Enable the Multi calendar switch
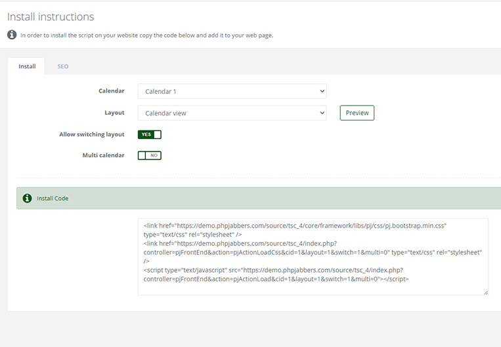This screenshot has height=347, width=501. (150, 155)
